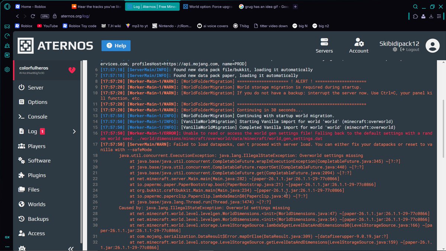
Task: Click the user avatar profile icon
Action: 432,46
